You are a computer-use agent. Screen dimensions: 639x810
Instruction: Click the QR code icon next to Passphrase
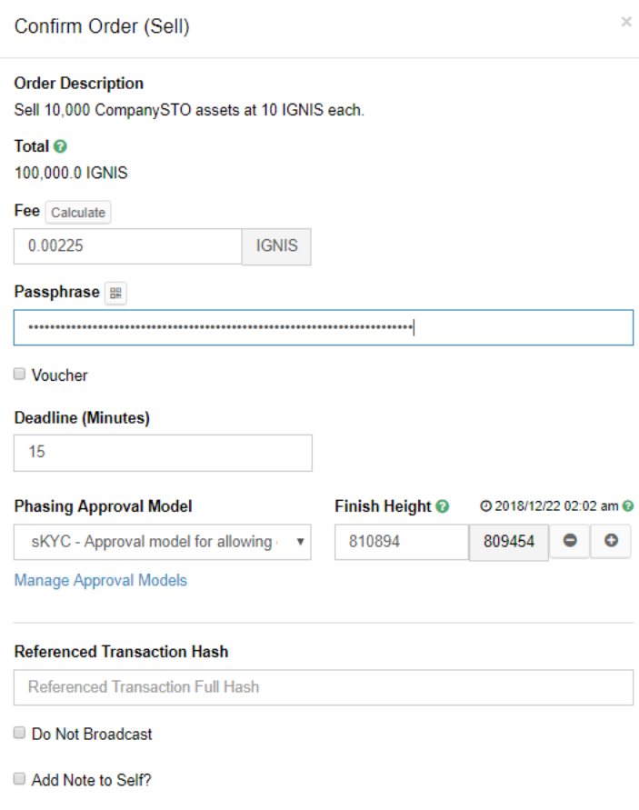(x=116, y=293)
